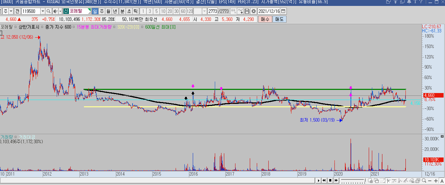Switch to the minute (분) chart period
445x185 pixels.
pyautogui.click(x=122, y=11)
